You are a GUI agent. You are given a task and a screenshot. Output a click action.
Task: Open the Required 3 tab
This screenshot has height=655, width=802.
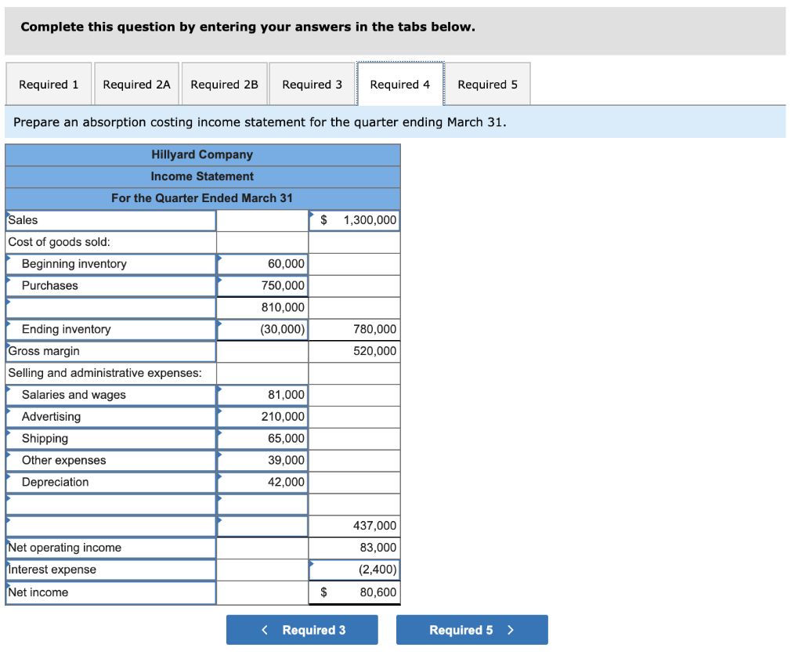click(312, 84)
